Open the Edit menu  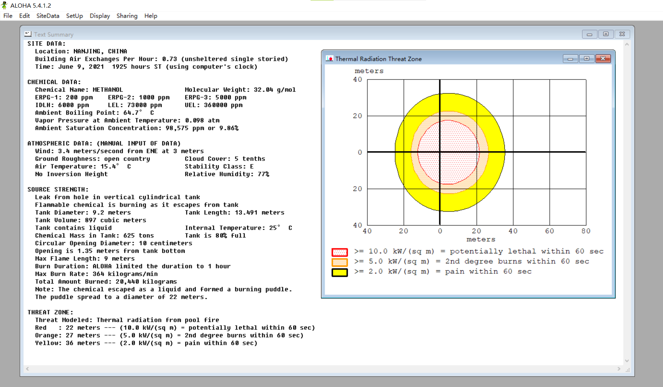click(x=24, y=16)
